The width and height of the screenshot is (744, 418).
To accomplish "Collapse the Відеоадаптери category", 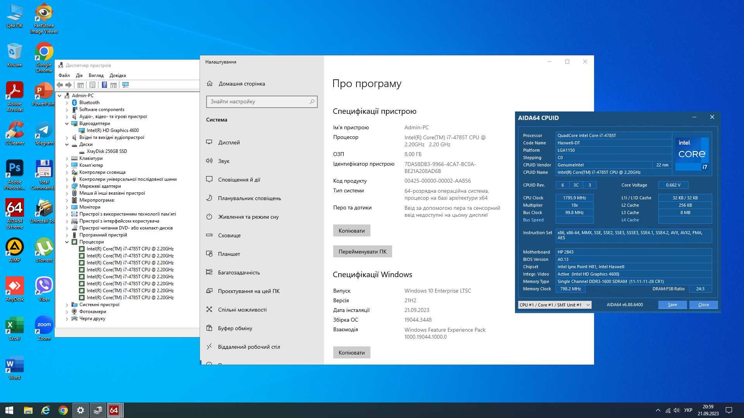I will click(67, 123).
